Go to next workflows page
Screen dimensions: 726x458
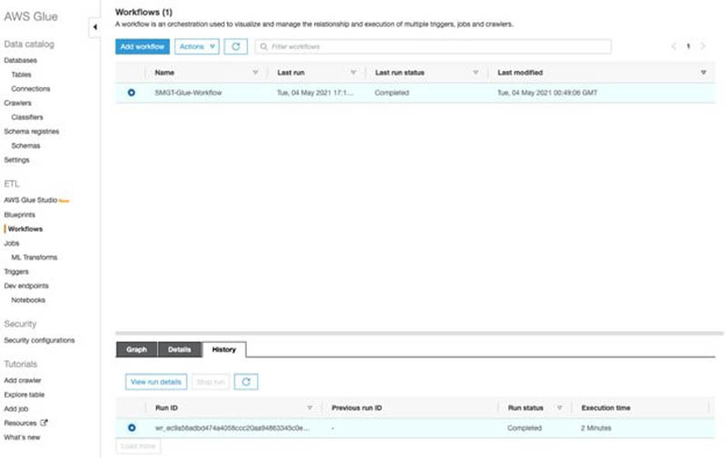(x=702, y=46)
